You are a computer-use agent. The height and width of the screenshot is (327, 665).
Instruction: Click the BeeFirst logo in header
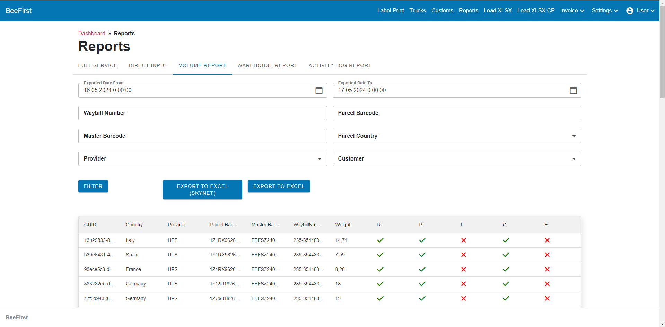[18, 11]
